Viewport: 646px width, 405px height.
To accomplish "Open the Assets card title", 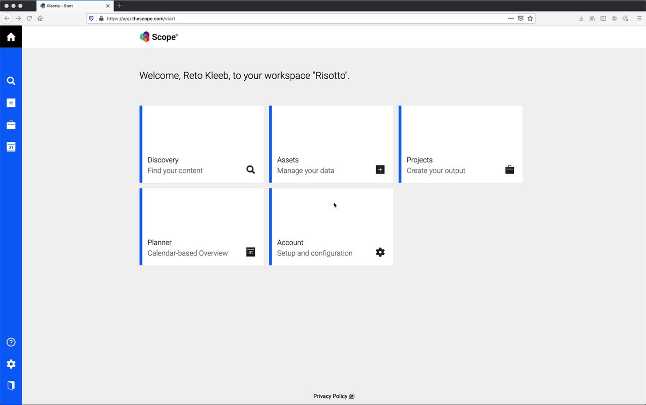I will click(x=288, y=160).
